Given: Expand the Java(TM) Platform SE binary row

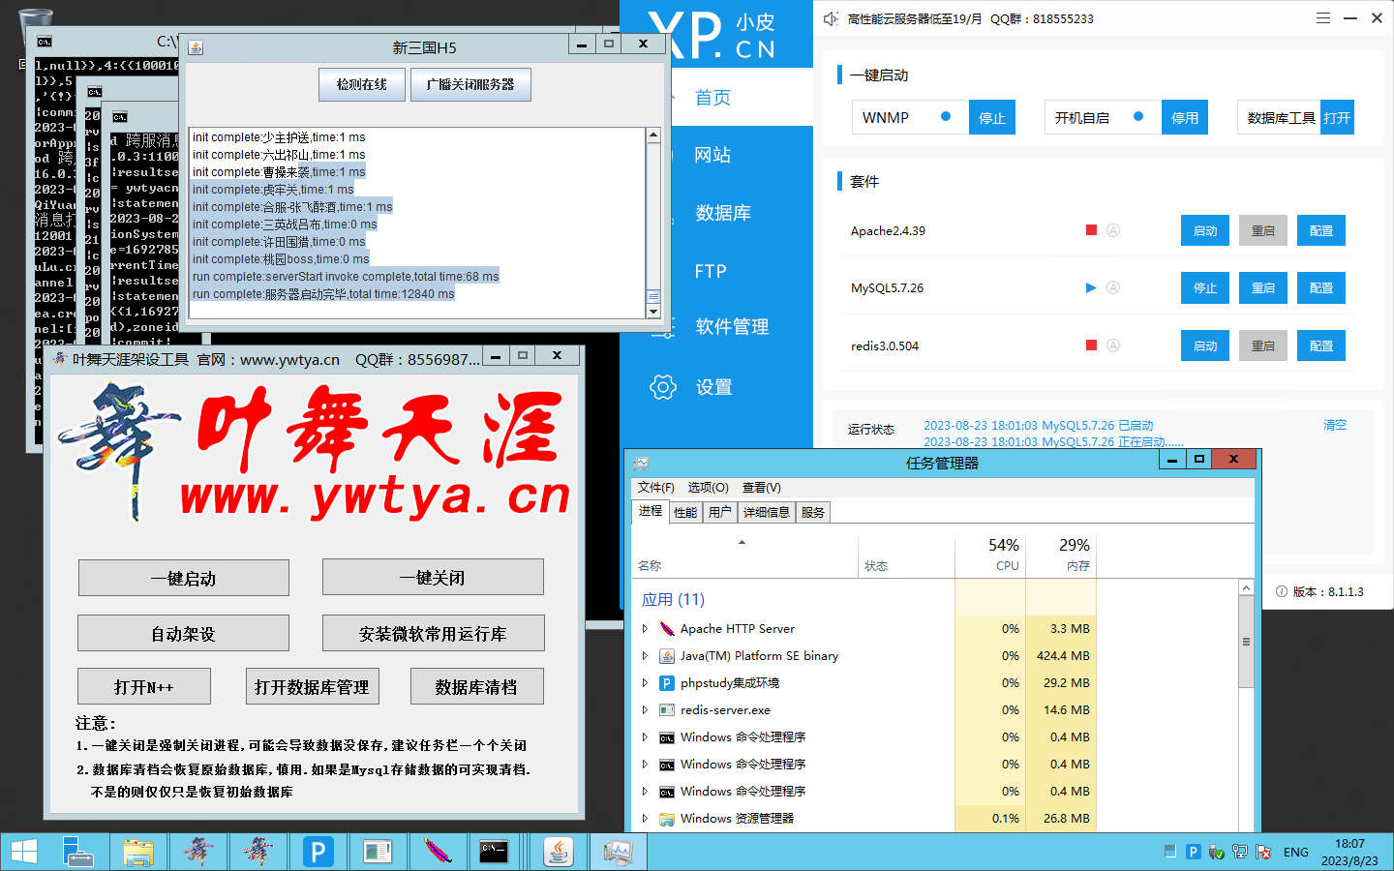Looking at the screenshot, I should click(645, 655).
